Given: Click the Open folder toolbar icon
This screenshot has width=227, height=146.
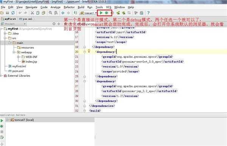Looking at the screenshot, I should (x=2, y=13).
